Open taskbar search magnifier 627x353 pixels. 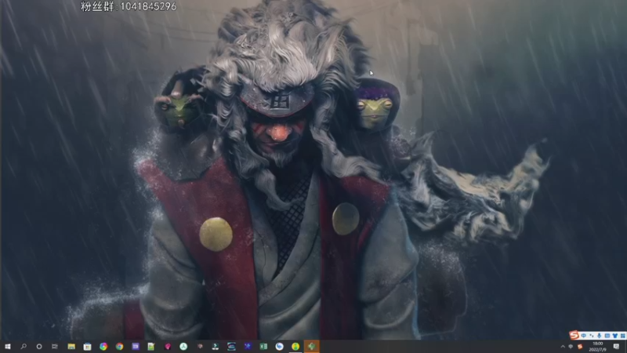pyautogui.click(x=24, y=347)
